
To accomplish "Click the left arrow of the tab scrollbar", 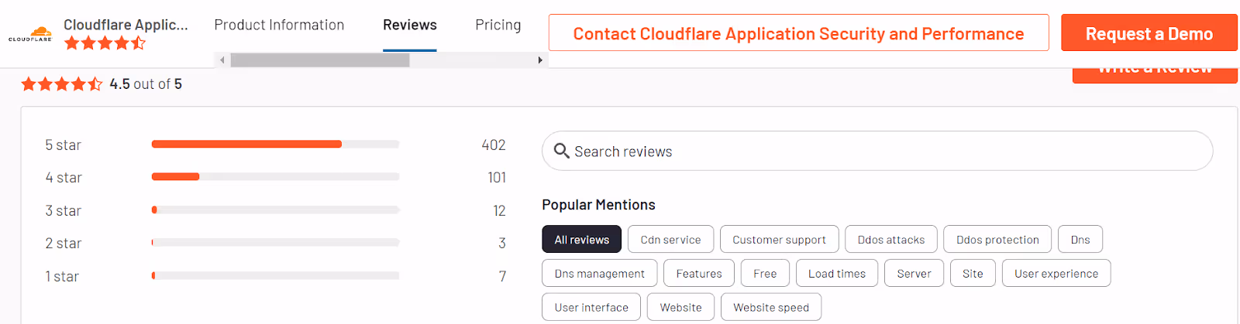I will click(222, 60).
